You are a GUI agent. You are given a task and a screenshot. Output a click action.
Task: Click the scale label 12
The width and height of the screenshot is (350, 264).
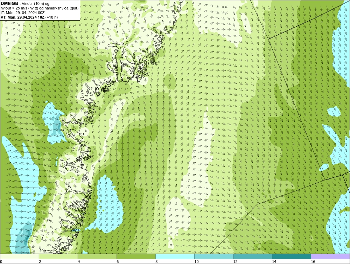(235, 262)
